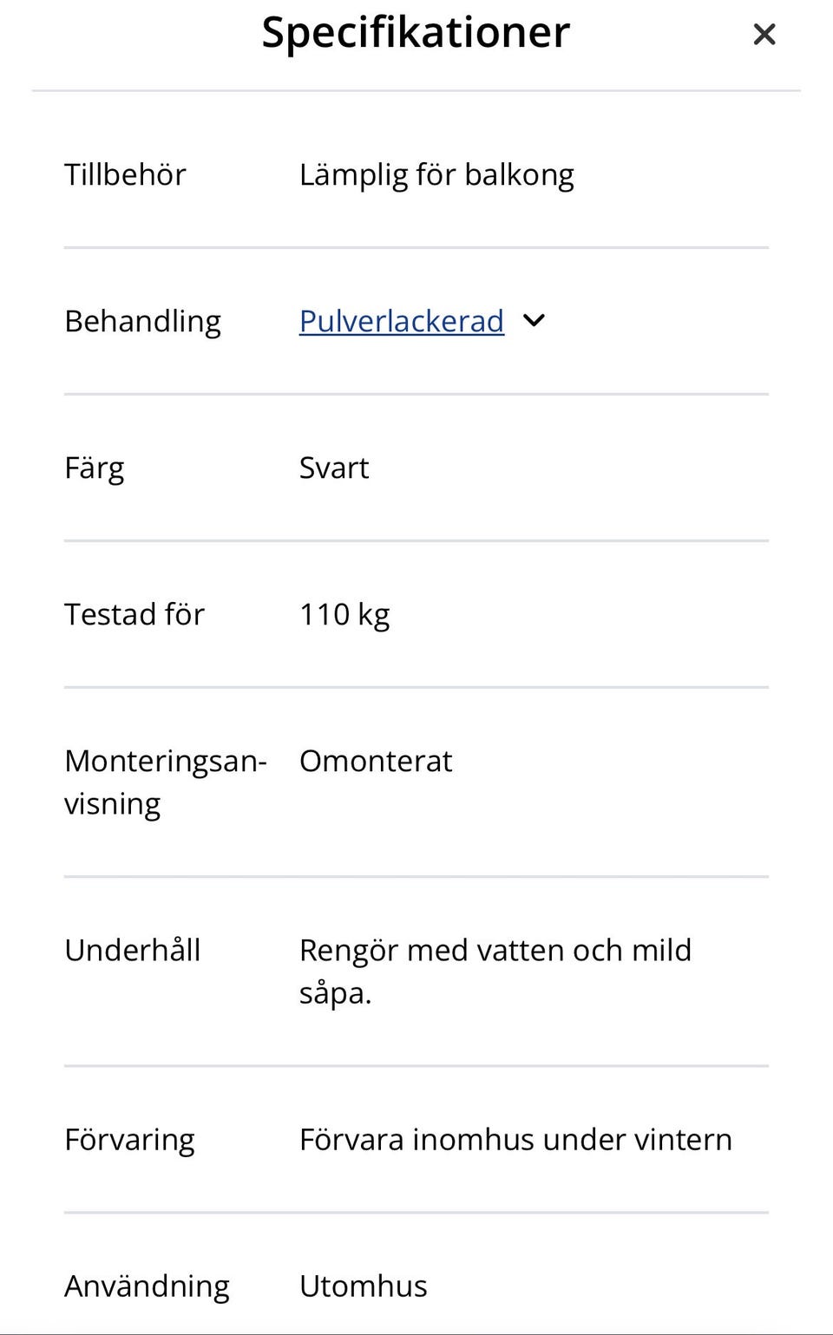833x1335 pixels.
Task: Click the divider line below the Specifikationer heading
Action: point(416,90)
